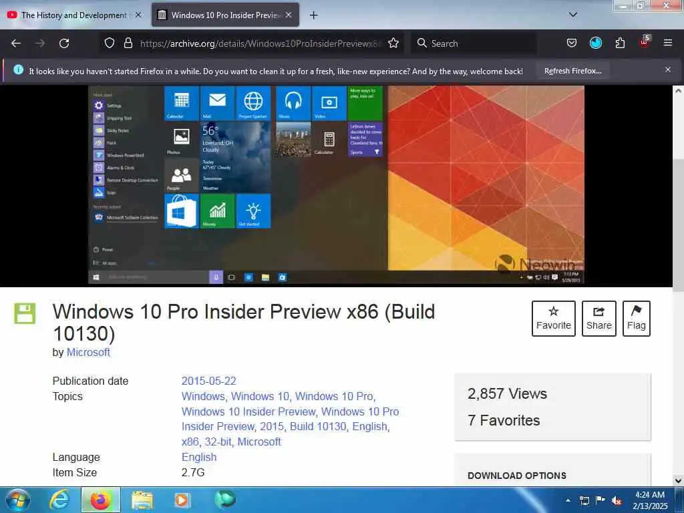The image size is (684, 513).
Task: Click the muted volume tray icon
Action: pyautogui.click(x=617, y=500)
